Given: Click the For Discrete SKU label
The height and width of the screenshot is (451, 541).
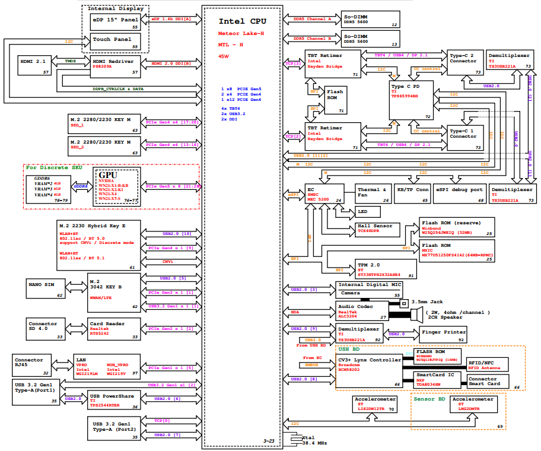Looking at the screenshot, I should (54, 167).
